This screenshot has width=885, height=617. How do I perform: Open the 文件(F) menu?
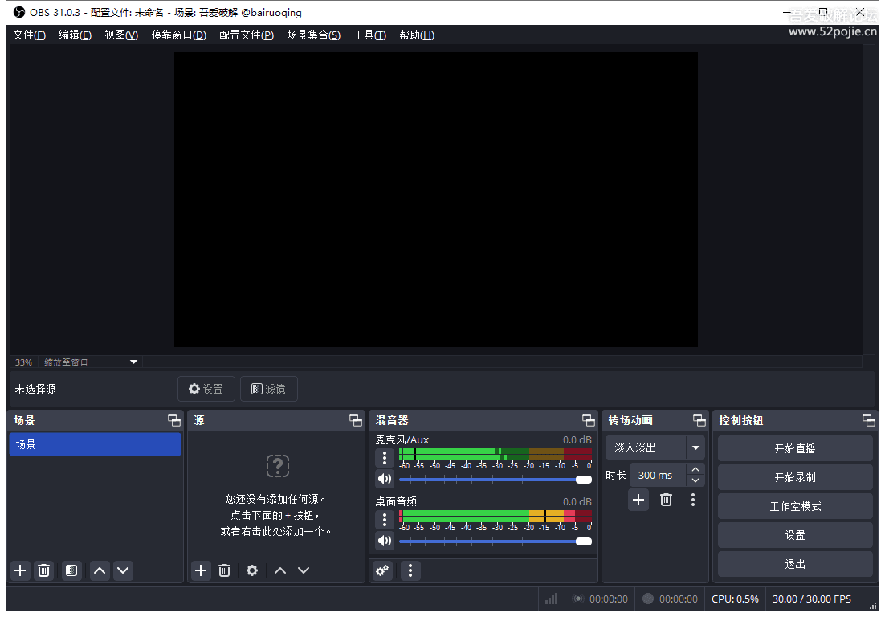pos(30,35)
